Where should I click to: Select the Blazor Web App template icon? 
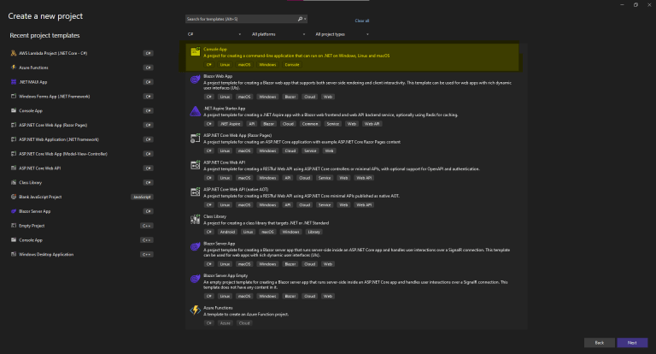[196, 80]
